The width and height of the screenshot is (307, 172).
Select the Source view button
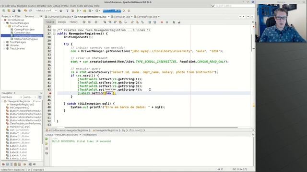[50, 22]
